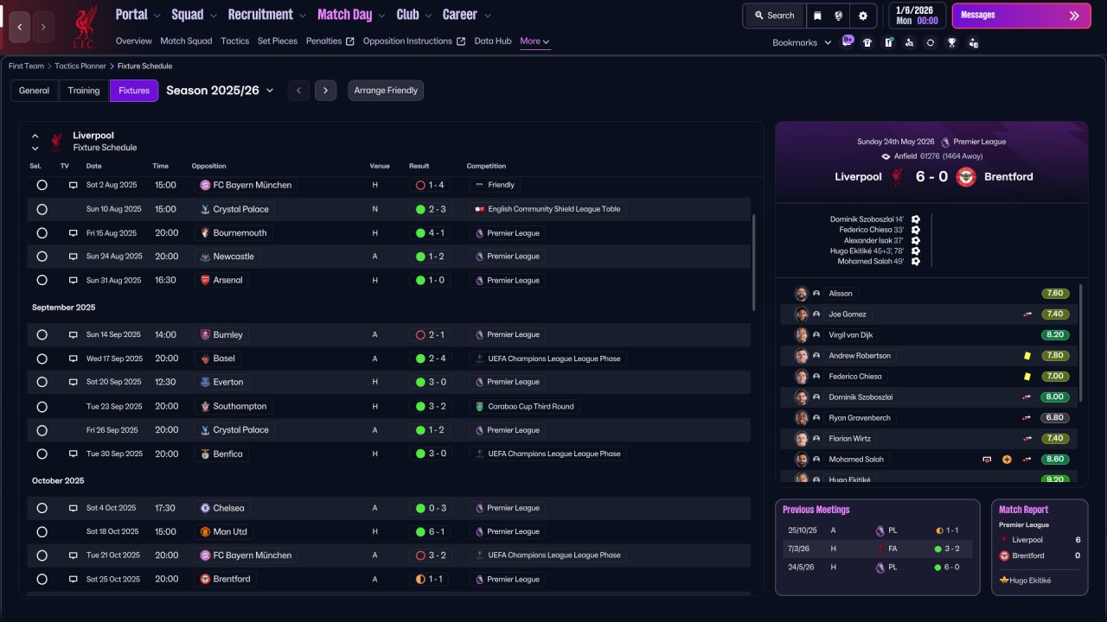Click the fixture list vertical scrollbar

(754, 263)
